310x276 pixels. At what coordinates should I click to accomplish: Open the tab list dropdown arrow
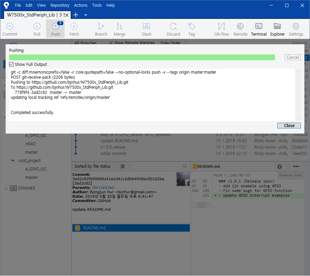[85, 15]
